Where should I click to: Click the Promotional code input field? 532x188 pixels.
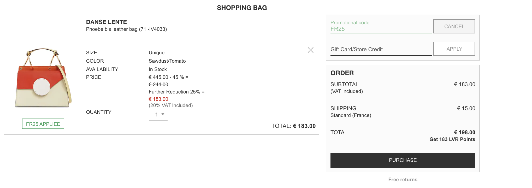click(x=381, y=26)
